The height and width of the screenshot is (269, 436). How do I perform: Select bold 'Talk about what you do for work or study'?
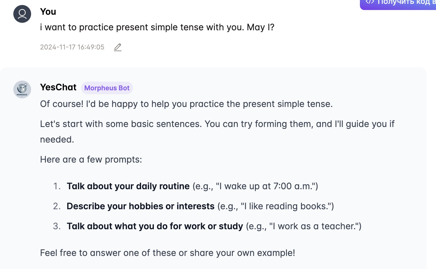(155, 226)
